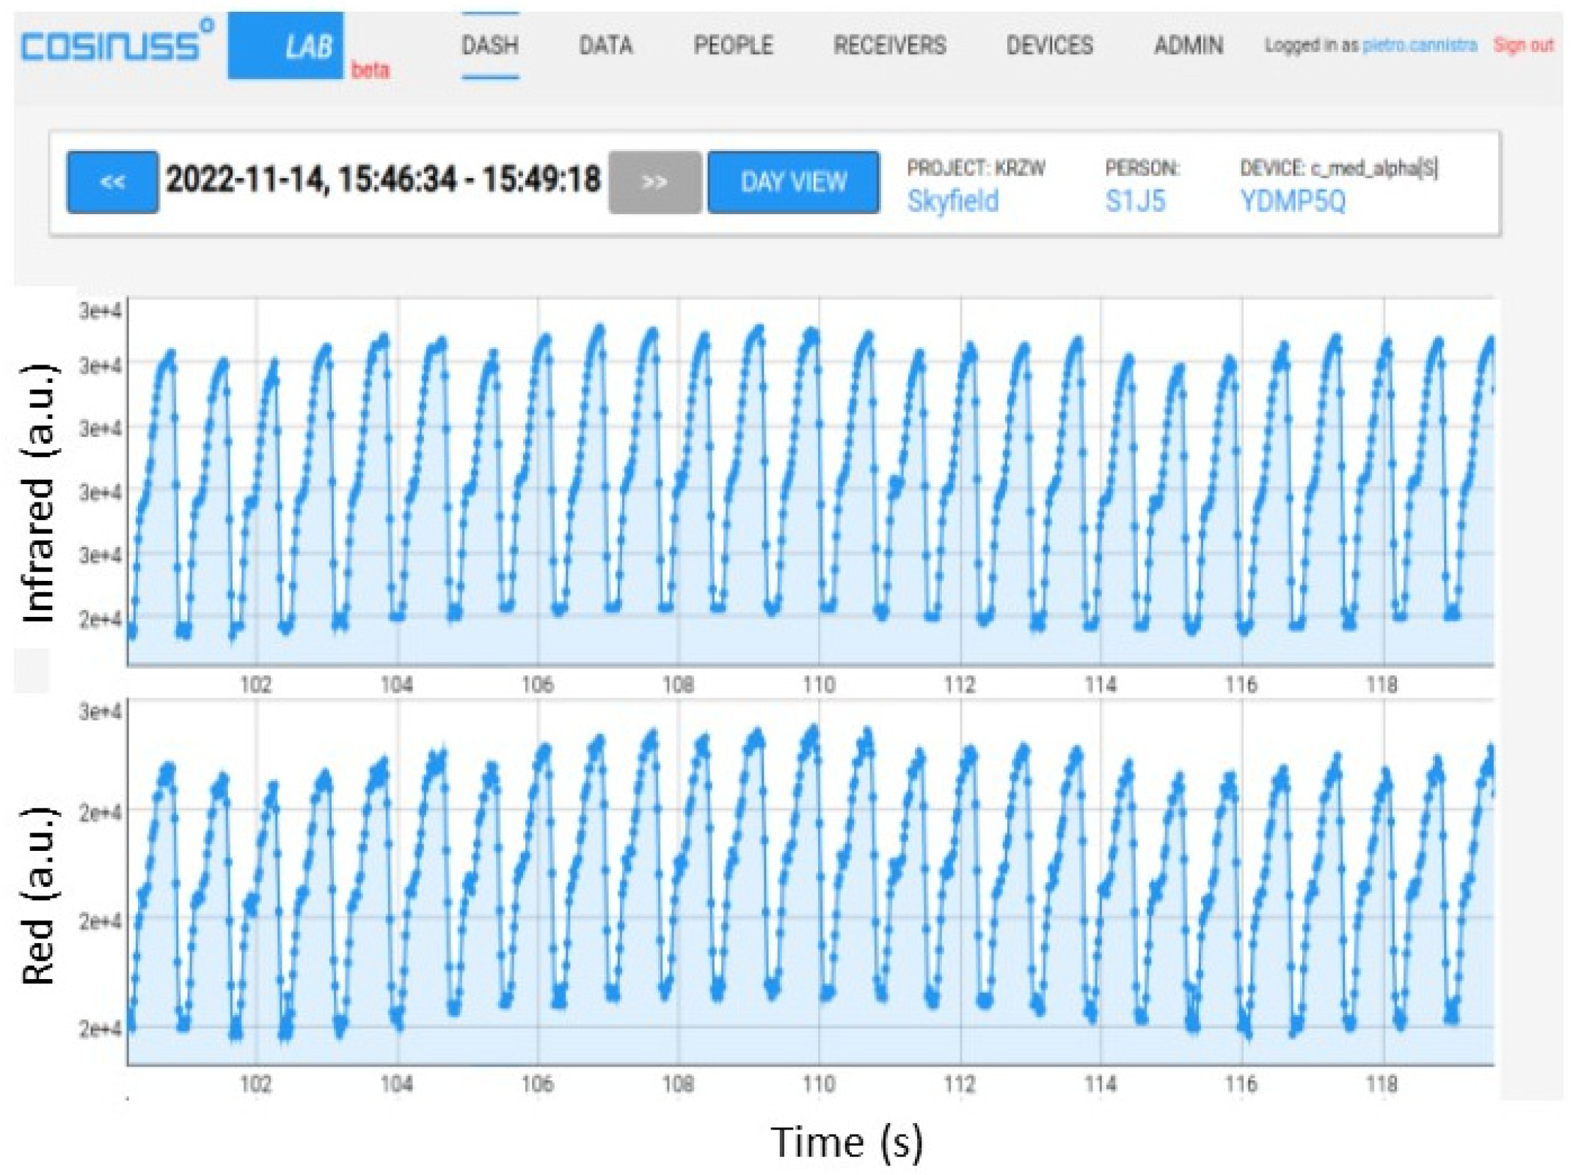Click the Sign out link
This screenshot has height=1175, width=1573.
pyautogui.click(x=1523, y=45)
